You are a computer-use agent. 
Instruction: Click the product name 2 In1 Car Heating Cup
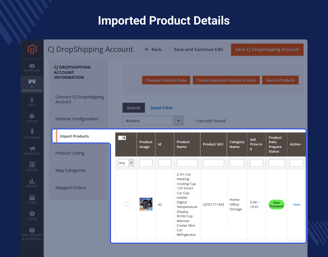[187, 204]
